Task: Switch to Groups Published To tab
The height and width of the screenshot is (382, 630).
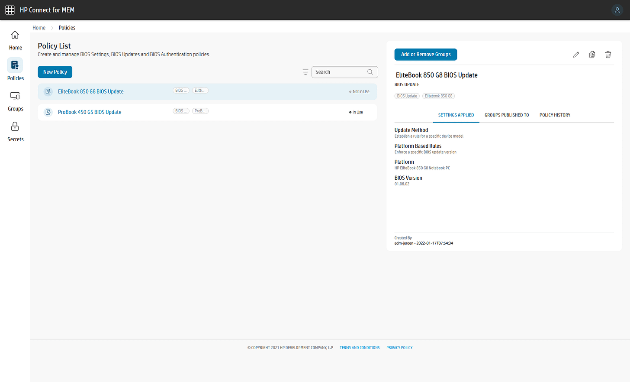Action: [507, 115]
